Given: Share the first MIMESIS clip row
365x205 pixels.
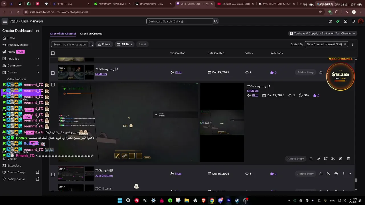Looking at the screenshot, I should pos(321,72).
